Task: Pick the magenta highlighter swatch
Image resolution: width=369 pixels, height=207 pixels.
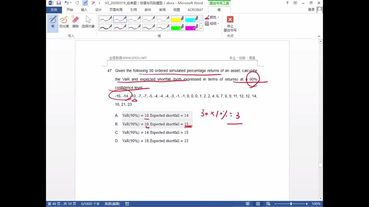Action: pyautogui.click(x=191, y=27)
